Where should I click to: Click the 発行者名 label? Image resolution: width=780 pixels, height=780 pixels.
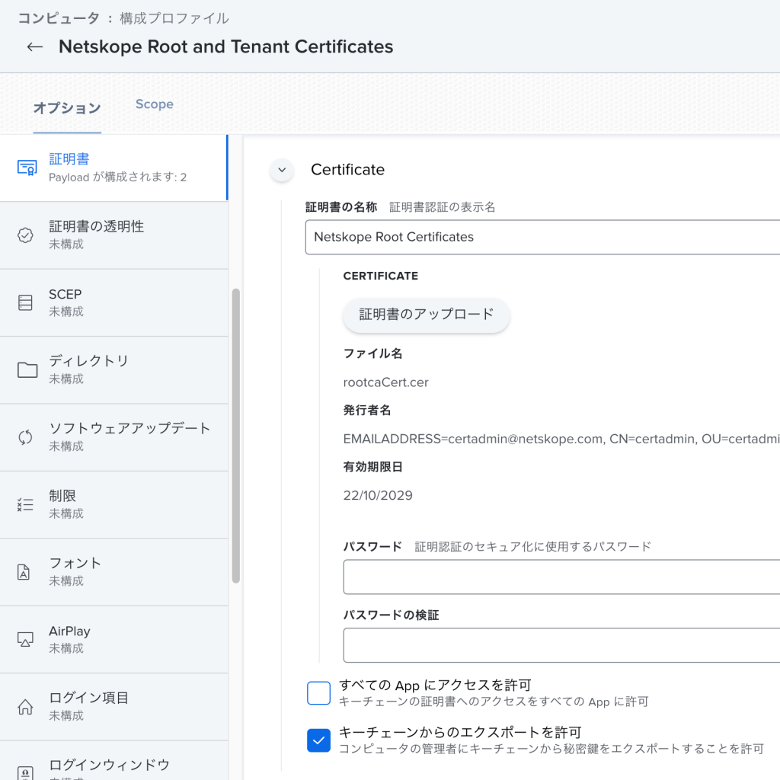(367, 411)
